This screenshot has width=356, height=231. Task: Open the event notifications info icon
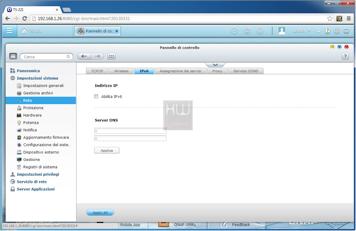260,31
